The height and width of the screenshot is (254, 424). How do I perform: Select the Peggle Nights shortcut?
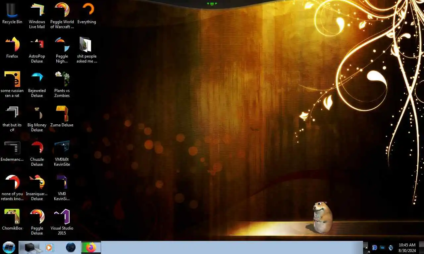click(x=62, y=50)
